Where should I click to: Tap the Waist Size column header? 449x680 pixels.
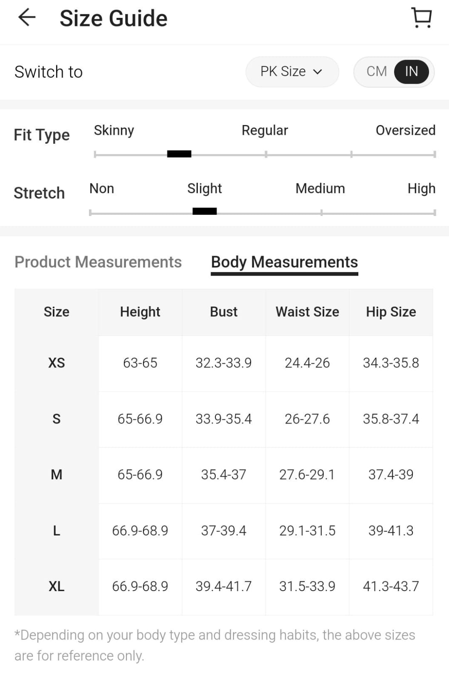[307, 312]
